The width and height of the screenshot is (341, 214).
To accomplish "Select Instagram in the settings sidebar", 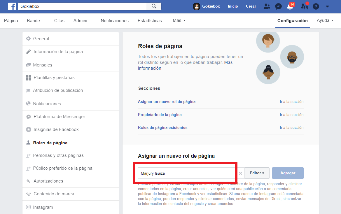I will tap(71, 207).
